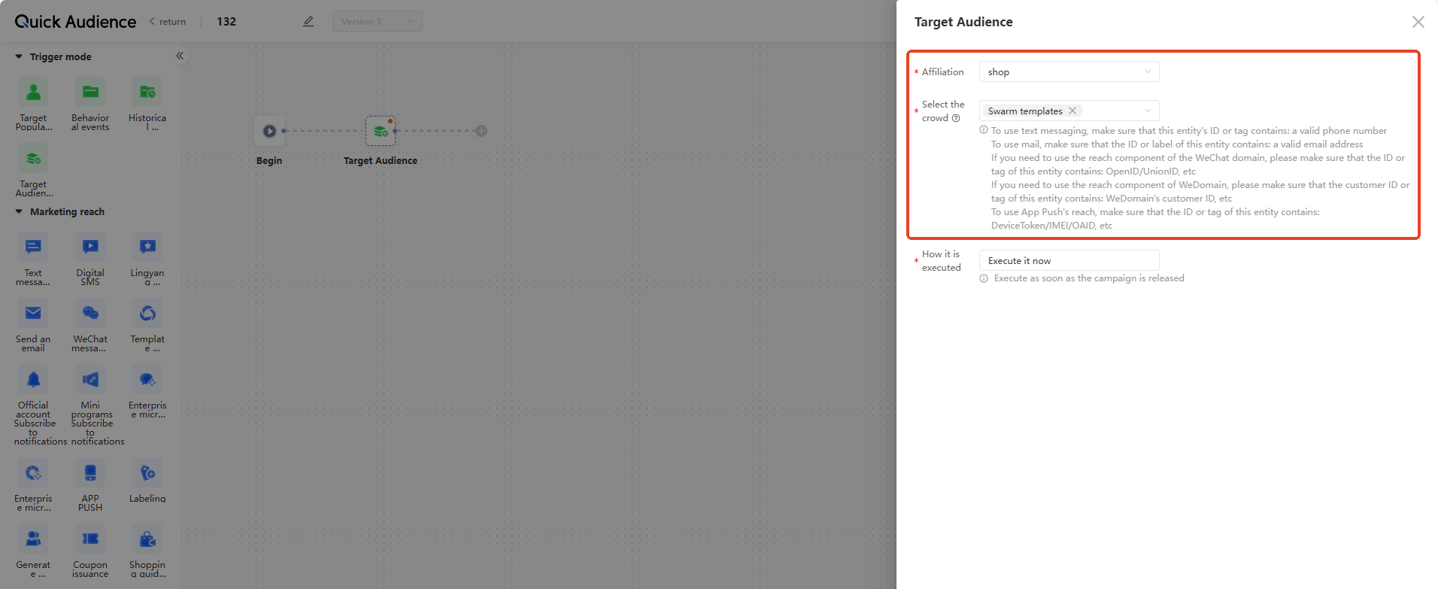Select Mini programs Subscribe notifications icon
The image size is (1438, 589).
pos(90,379)
